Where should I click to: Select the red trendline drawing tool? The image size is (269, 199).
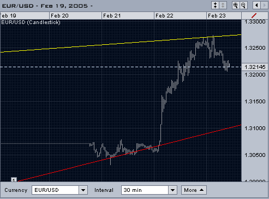click(254, 15)
